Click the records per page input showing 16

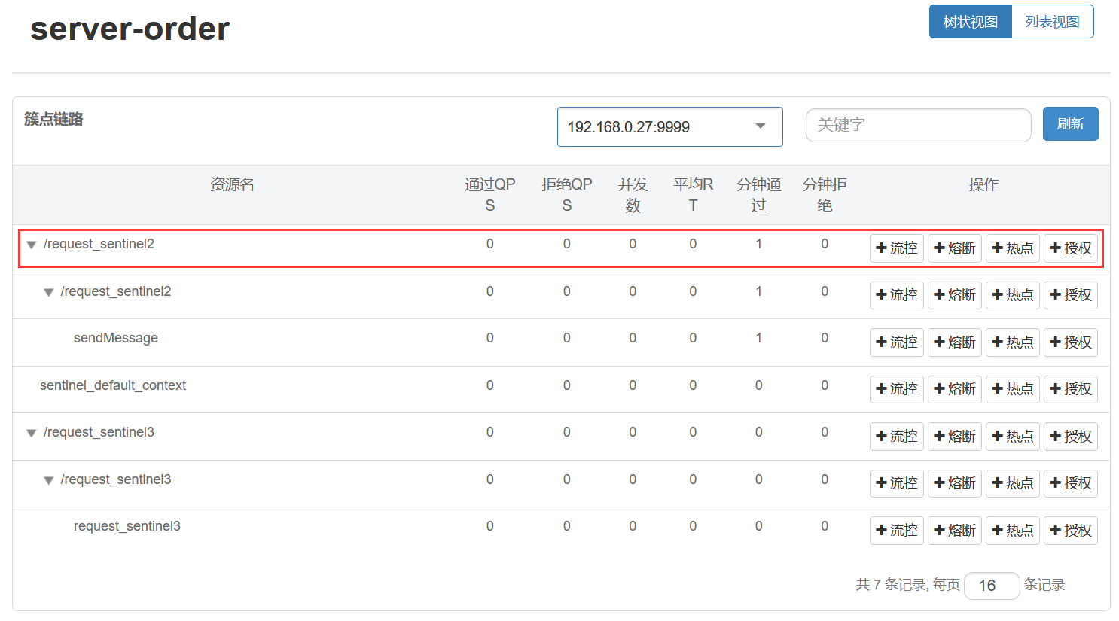[991, 586]
